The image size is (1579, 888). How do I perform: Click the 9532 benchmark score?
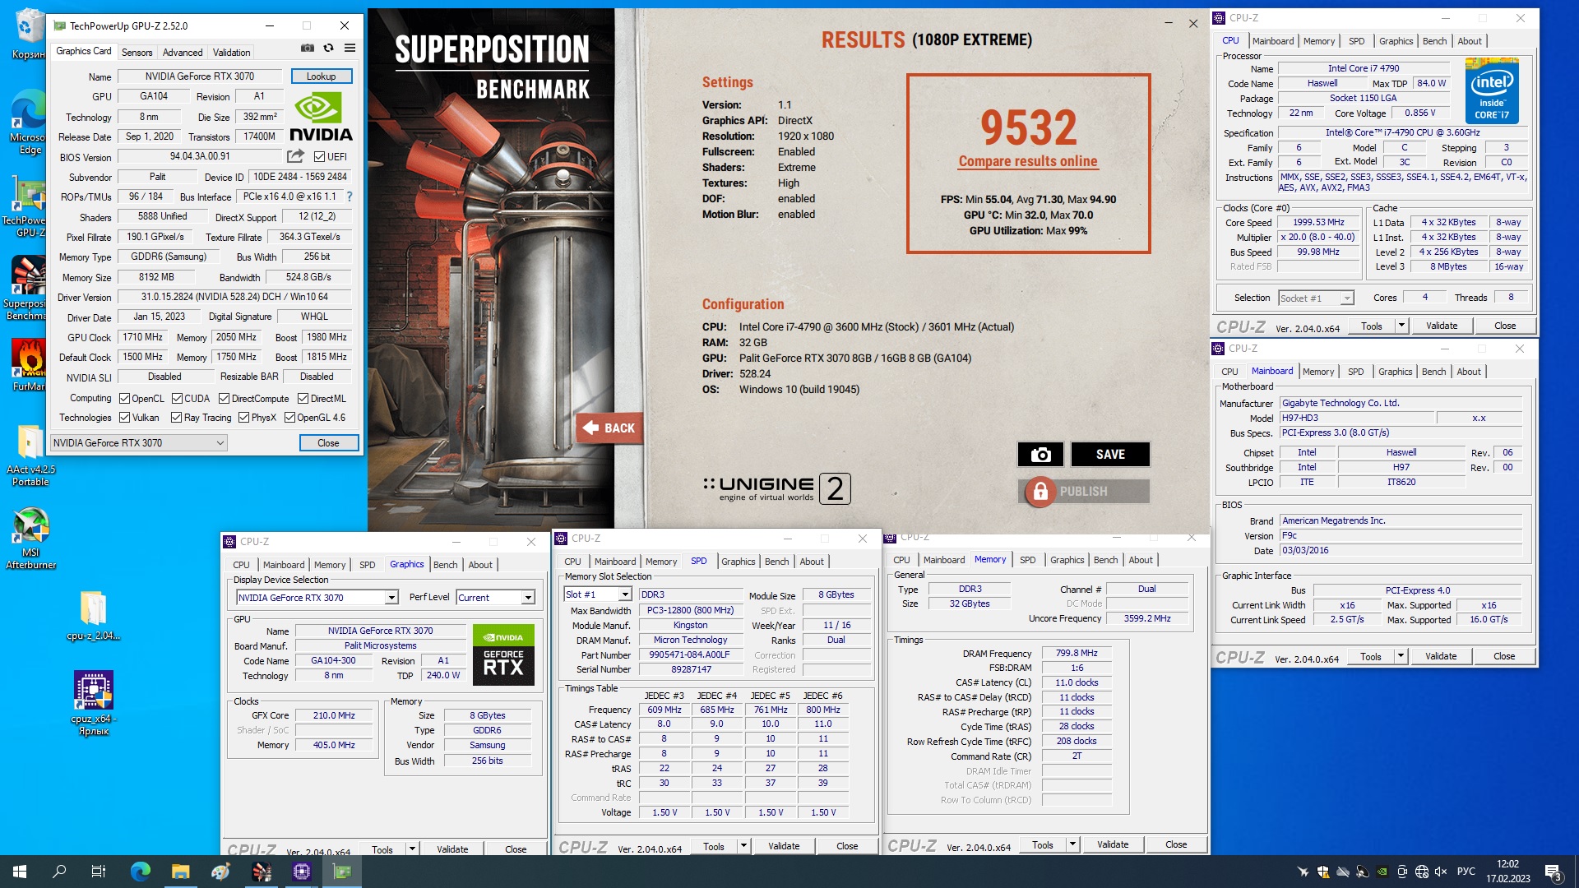[1028, 127]
